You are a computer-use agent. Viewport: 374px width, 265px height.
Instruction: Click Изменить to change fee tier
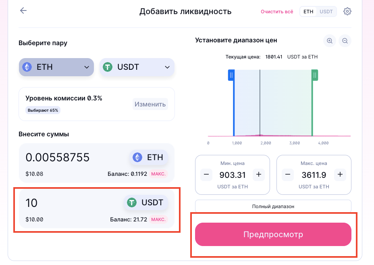(x=150, y=104)
